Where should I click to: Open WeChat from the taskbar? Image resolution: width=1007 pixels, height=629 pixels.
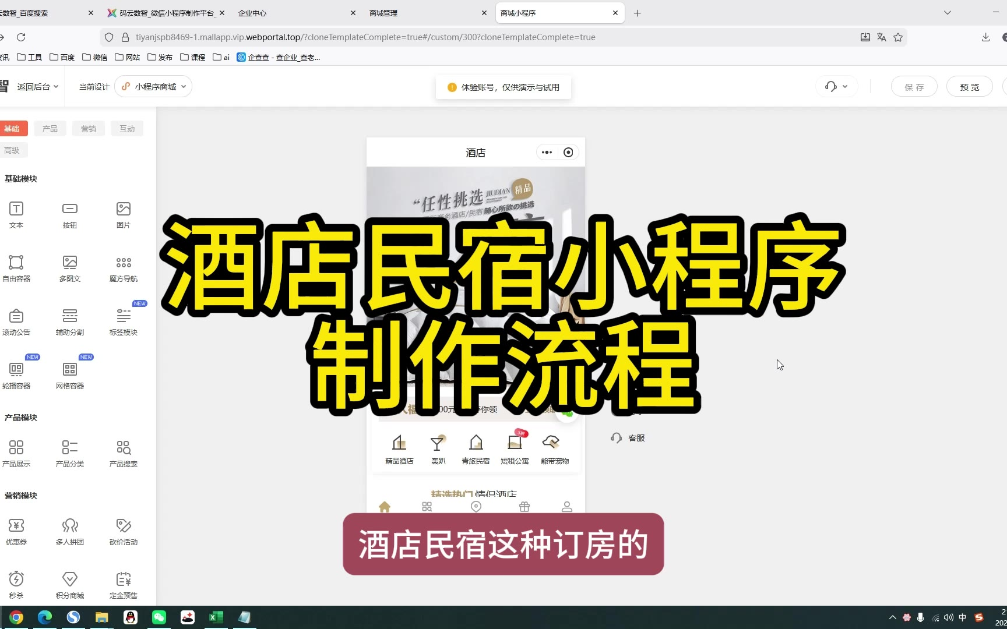click(159, 617)
